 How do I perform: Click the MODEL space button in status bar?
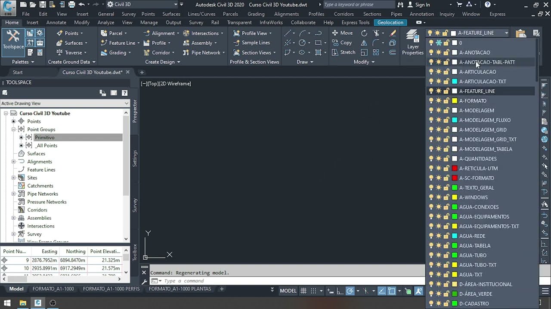[288, 291]
